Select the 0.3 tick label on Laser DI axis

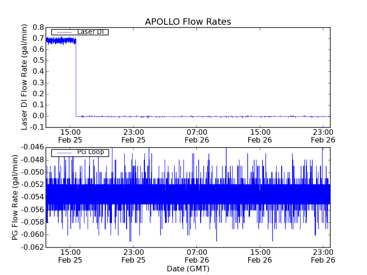[x=38, y=83]
